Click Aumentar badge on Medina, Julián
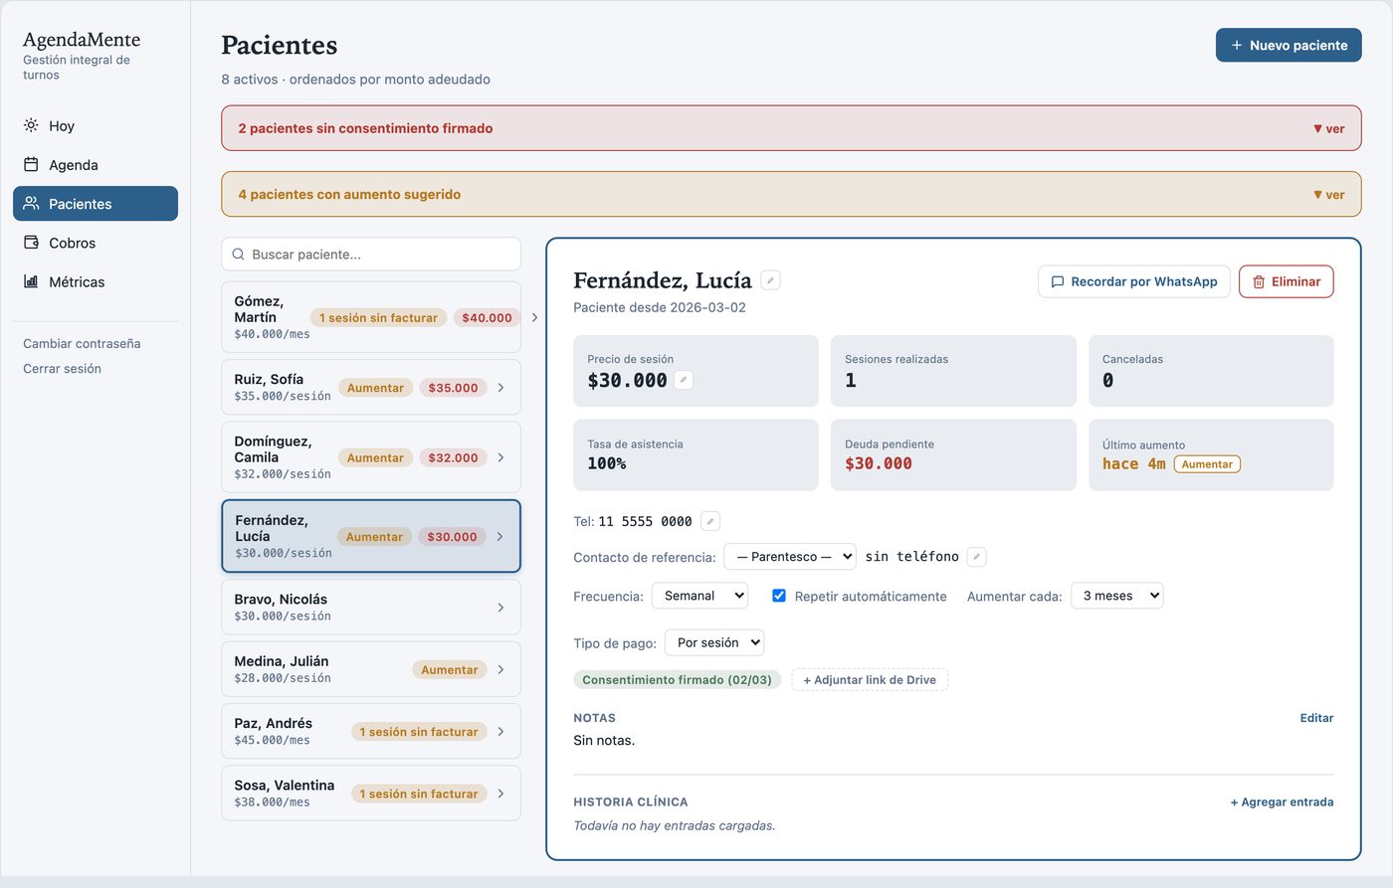1393x888 pixels. [x=450, y=670]
